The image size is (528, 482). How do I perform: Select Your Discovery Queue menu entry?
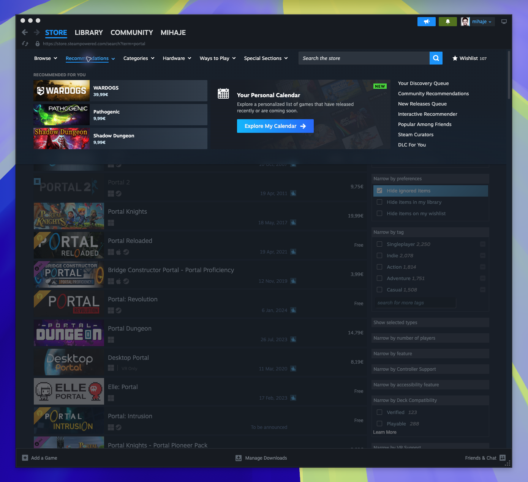(423, 83)
